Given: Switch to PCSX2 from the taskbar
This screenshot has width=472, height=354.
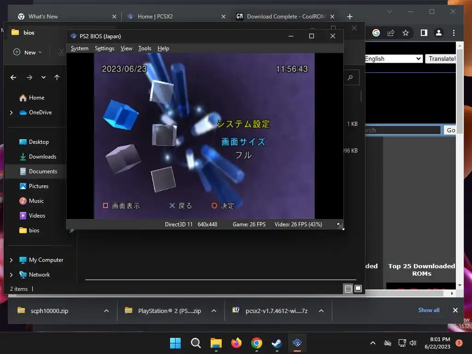Looking at the screenshot, I should [x=297, y=343].
